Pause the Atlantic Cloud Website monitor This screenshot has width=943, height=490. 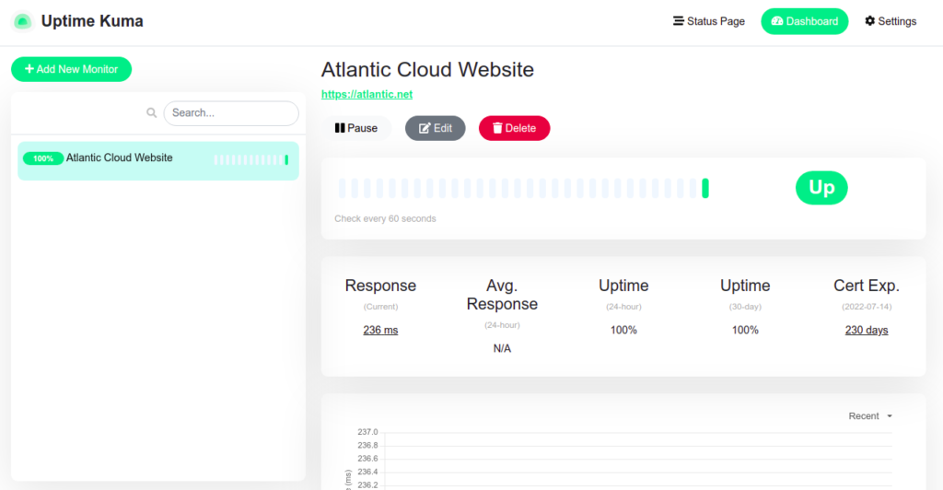click(x=356, y=128)
